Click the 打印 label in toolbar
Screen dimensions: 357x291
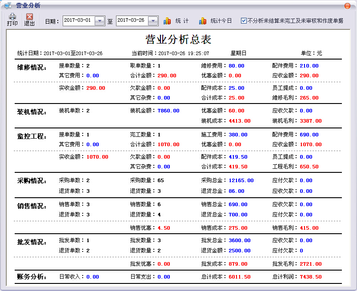(x=12, y=24)
